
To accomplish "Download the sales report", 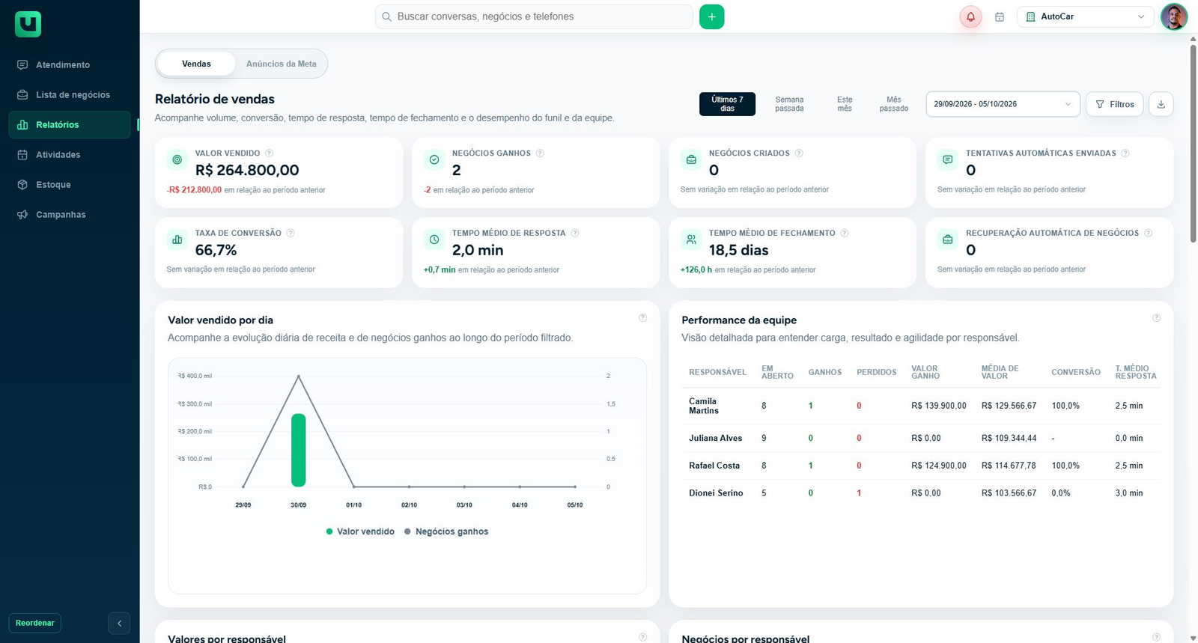I will pyautogui.click(x=1161, y=104).
